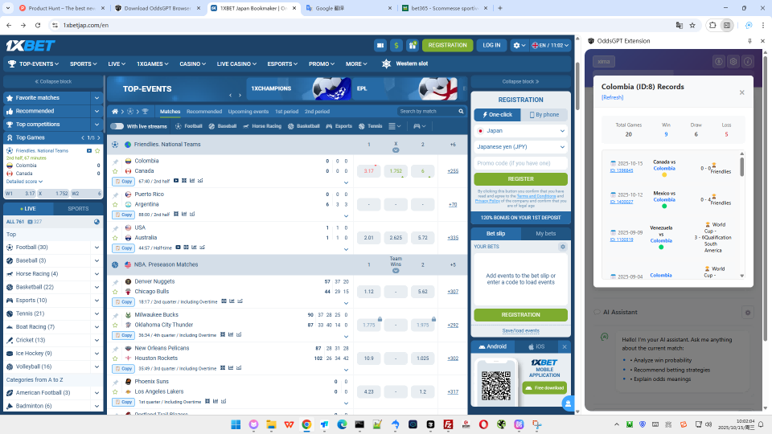
Task: Open the Japanese yen currency dropdown
Action: pyautogui.click(x=521, y=146)
